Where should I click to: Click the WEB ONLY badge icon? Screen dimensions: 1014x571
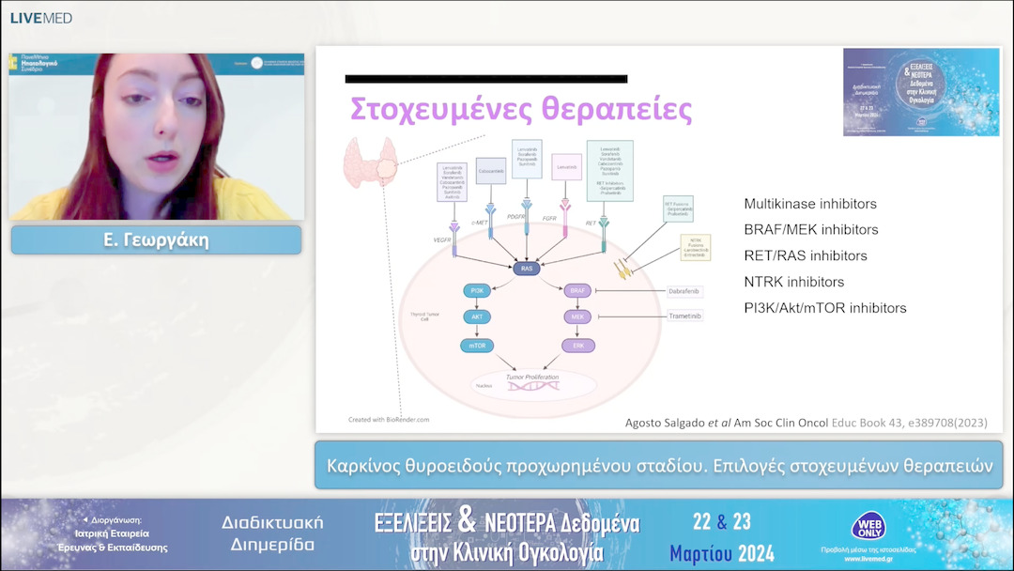[868, 526]
